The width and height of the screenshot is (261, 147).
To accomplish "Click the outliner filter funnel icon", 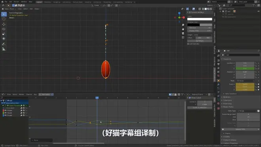I will click(x=253, y=5).
